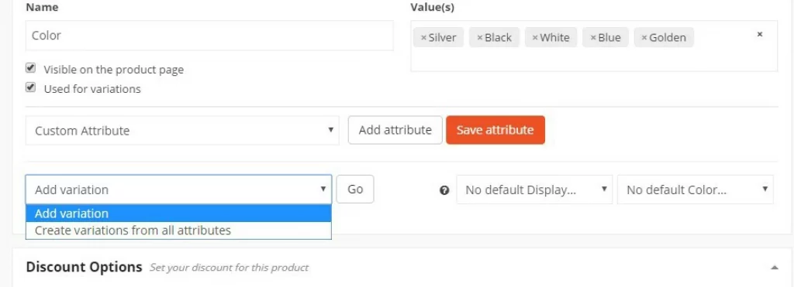Remove the Black value tag
The width and height of the screenshot is (794, 287).
point(479,38)
